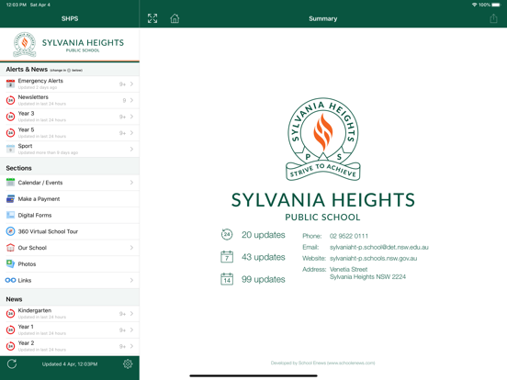Tap the Year 3 24-hour icon

coord(10,117)
